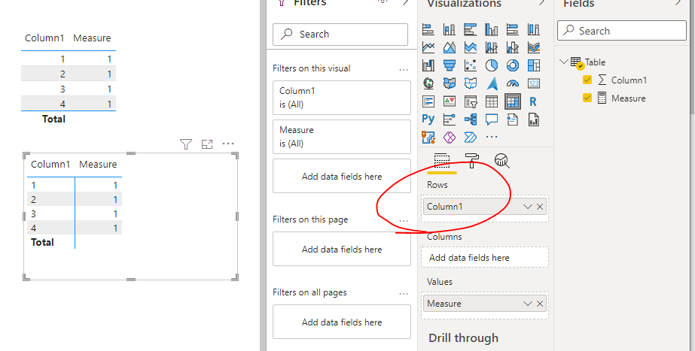Open the Measure dropdown in Values well

click(x=527, y=303)
